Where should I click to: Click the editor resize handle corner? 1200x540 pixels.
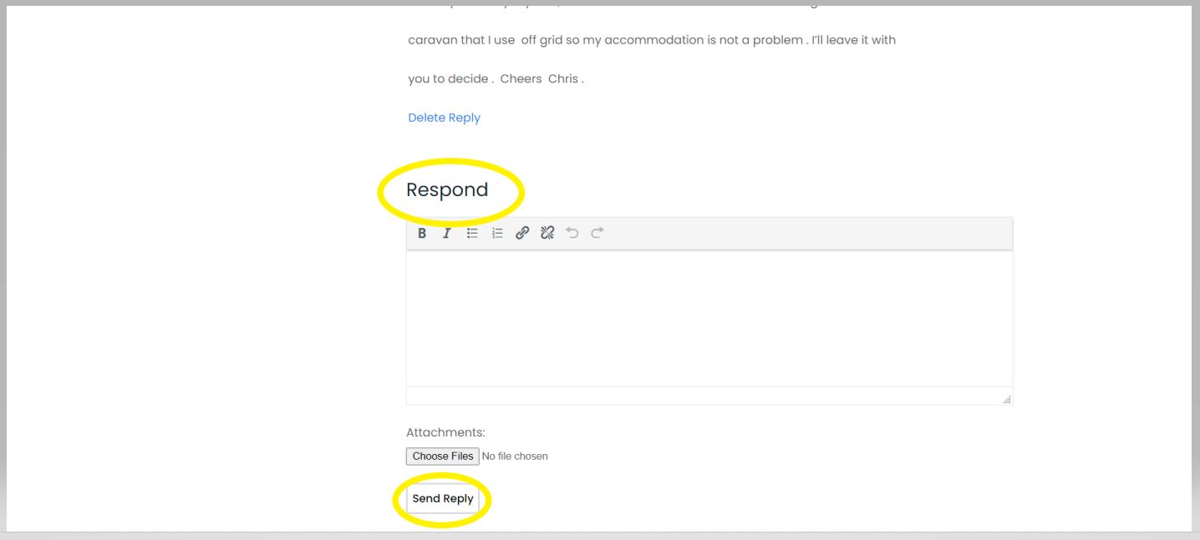[x=1007, y=400]
